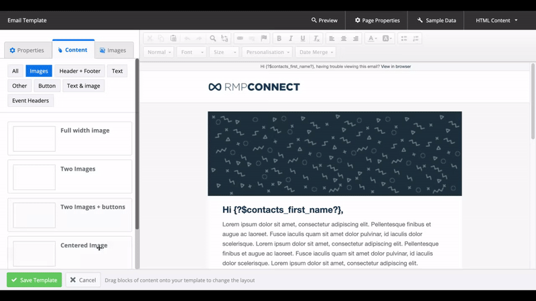Open the Size dropdown
This screenshot has width=536, height=301.
coord(224,52)
